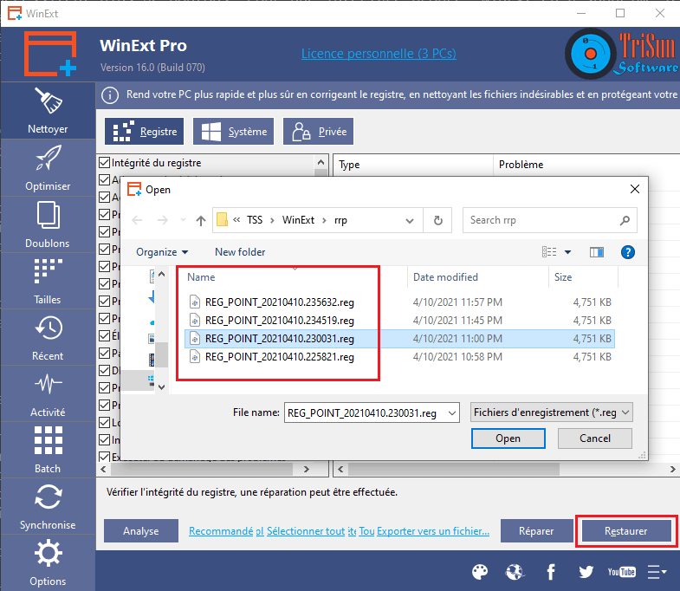The height and width of the screenshot is (591, 680).
Task: Refresh the rrp folder listing
Action: click(438, 220)
